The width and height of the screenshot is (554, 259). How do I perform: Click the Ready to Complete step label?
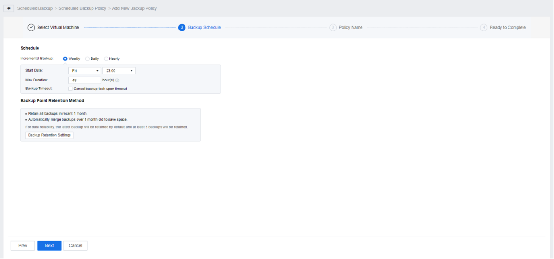coord(508,28)
